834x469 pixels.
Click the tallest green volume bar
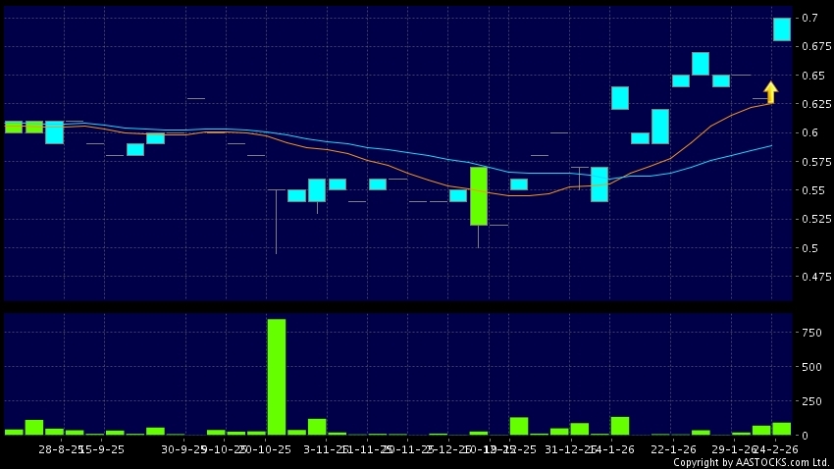tap(277, 376)
